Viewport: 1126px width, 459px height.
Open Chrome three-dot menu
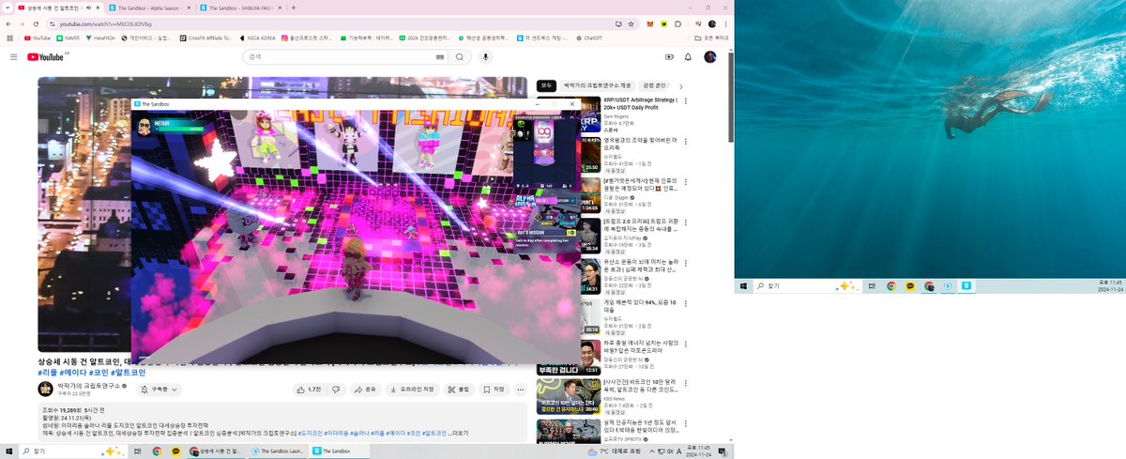[x=727, y=23]
